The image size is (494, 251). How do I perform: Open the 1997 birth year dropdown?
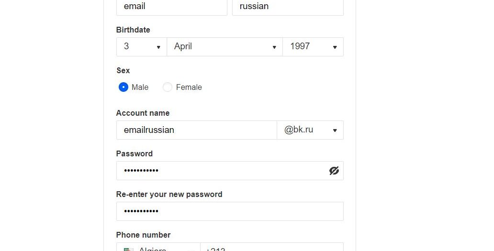tap(313, 46)
